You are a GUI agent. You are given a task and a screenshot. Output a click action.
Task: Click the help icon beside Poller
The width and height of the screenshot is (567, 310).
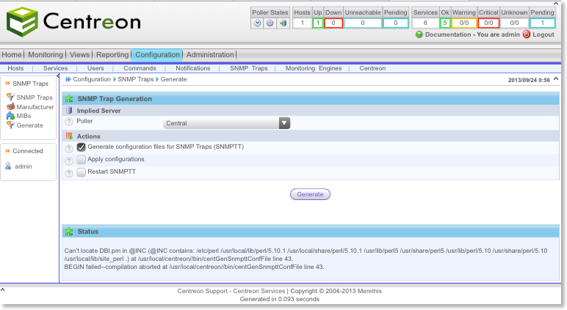[69, 122]
